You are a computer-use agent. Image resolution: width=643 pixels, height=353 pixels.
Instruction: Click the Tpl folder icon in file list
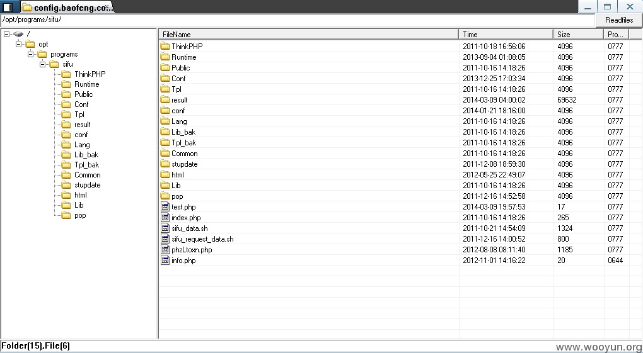(x=165, y=89)
